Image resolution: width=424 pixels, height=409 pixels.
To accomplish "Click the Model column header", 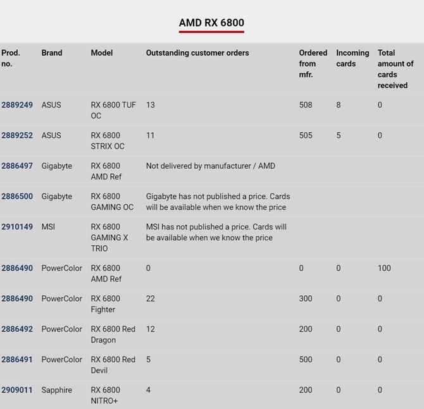I will (102, 53).
